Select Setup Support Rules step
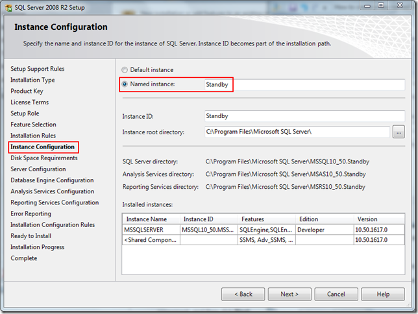Viewport: 418px width, 314px height. (38, 69)
